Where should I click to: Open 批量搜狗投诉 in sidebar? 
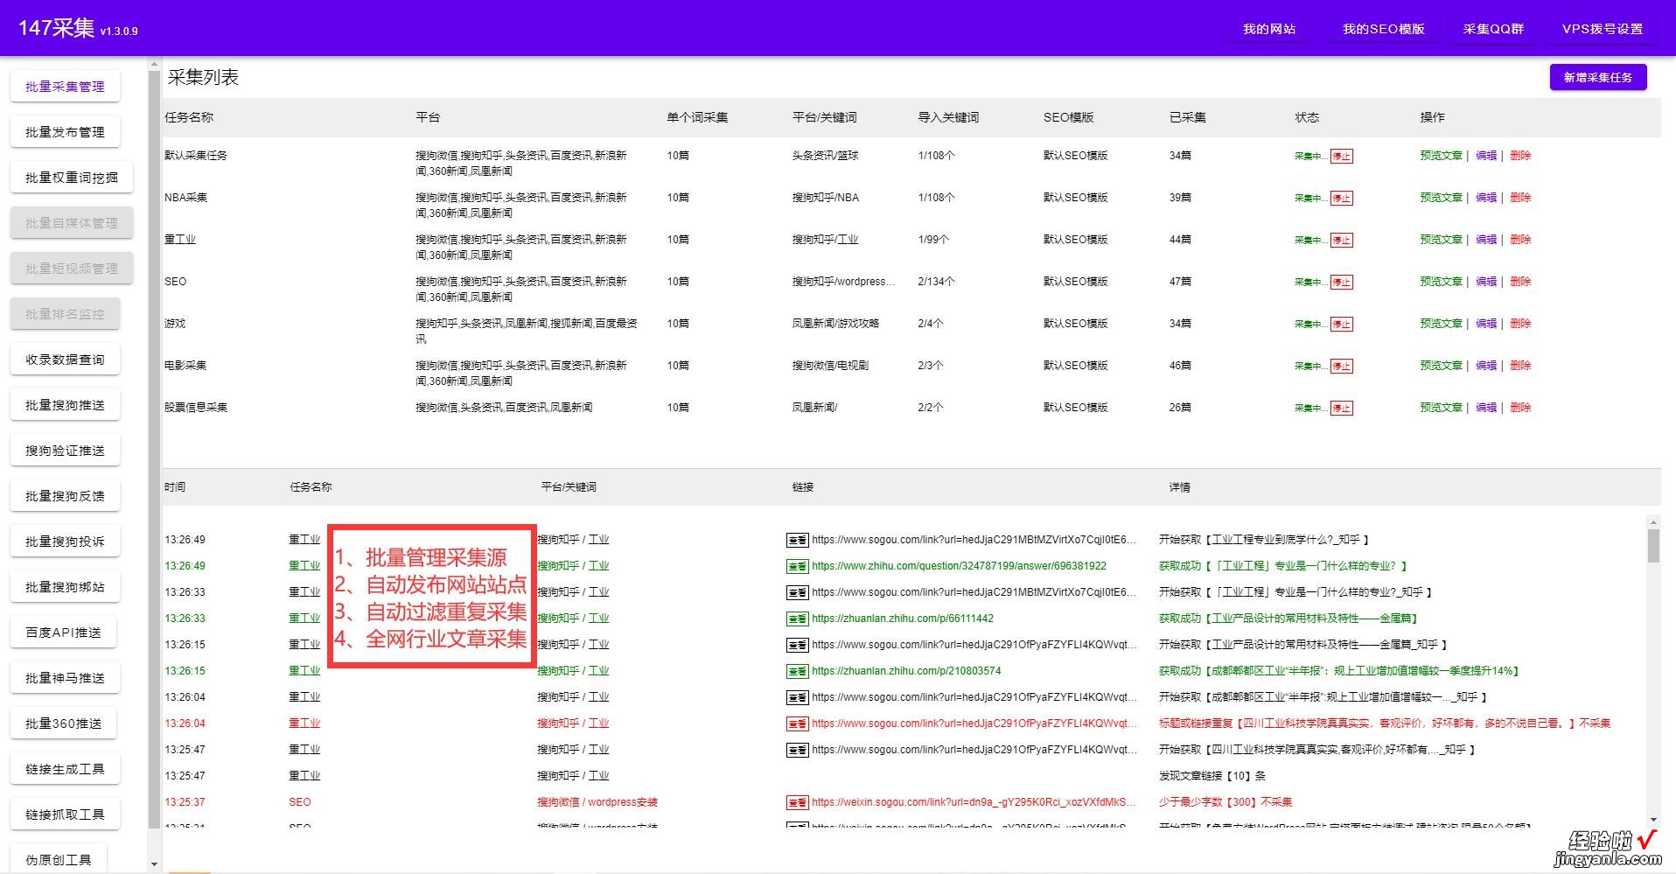click(65, 542)
